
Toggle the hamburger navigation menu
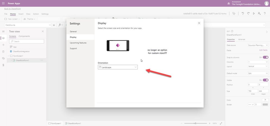pos(3,31)
